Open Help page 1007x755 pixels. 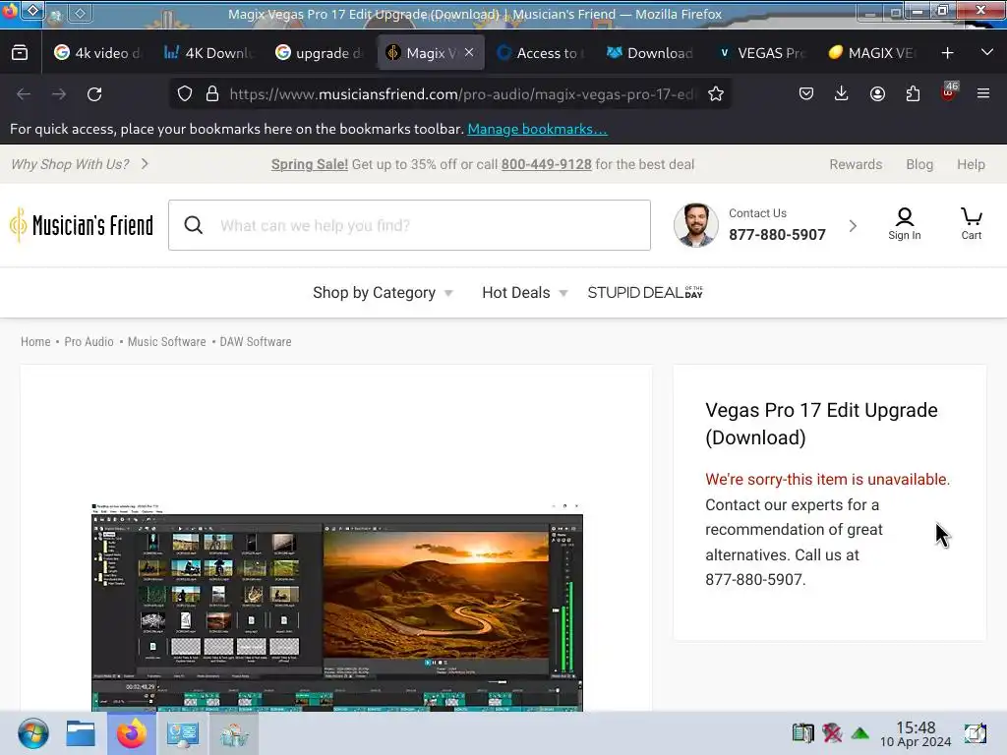tap(971, 164)
